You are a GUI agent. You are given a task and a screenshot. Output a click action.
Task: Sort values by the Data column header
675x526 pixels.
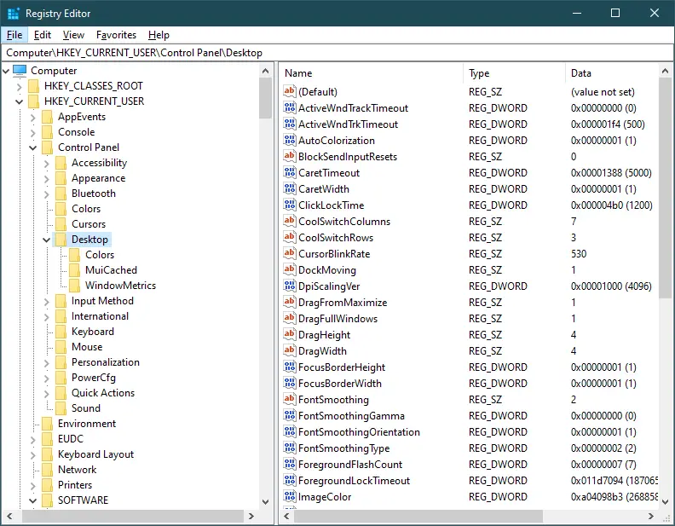tap(612, 73)
